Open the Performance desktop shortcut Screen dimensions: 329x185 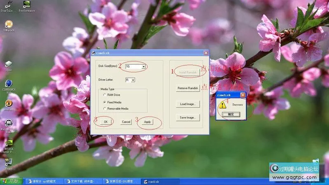[x=27, y=5]
